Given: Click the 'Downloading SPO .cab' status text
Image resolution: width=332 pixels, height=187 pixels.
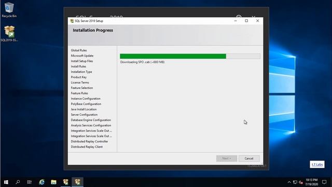Looking at the screenshot, I should (142, 62).
